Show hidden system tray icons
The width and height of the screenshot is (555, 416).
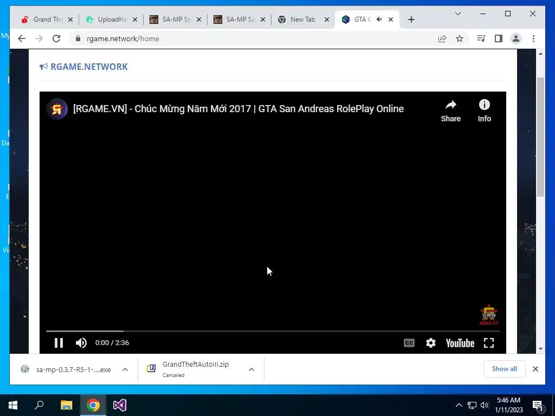pyautogui.click(x=459, y=405)
